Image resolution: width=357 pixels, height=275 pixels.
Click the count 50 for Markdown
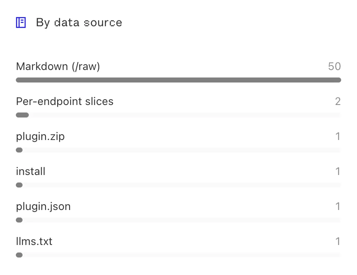[x=334, y=66]
